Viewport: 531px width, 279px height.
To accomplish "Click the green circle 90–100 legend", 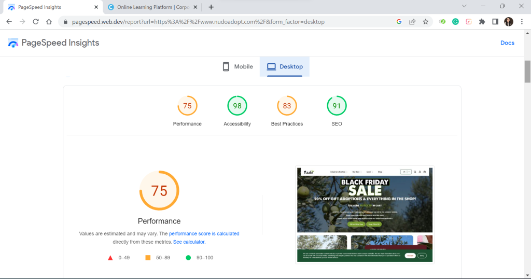I will [200, 258].
